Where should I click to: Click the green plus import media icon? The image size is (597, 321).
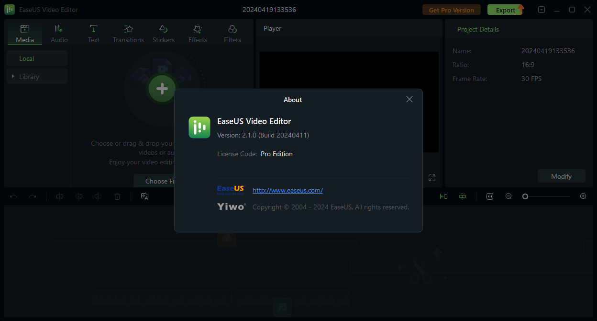coord(162,89)
